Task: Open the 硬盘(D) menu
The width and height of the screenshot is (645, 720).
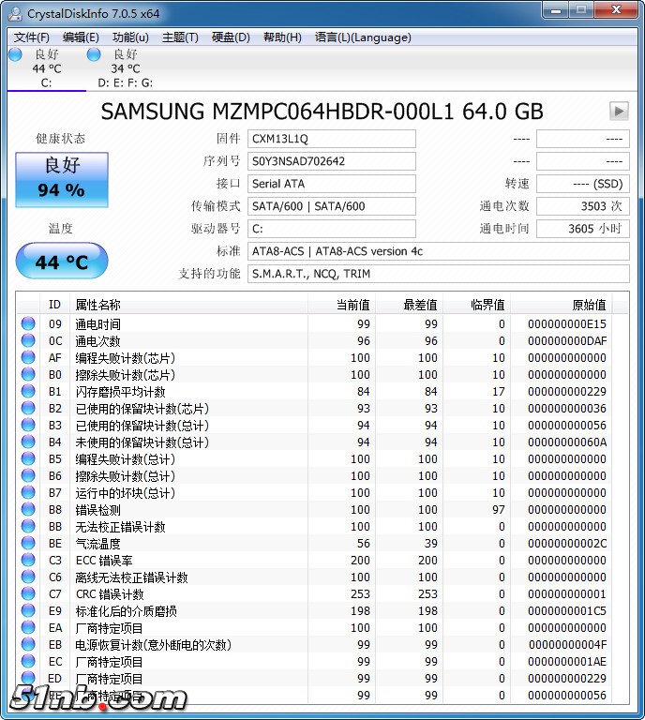Action: click(x=231, y=37)
